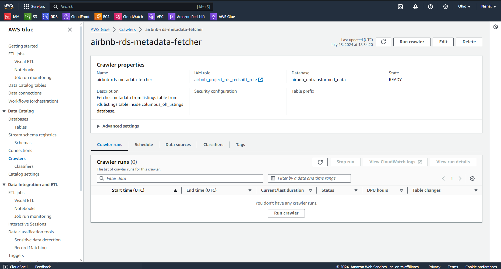This screenshot has width=501, height=269.
Task: Open Sensitive data detection nav link
Action: click(x=38, y=240)
